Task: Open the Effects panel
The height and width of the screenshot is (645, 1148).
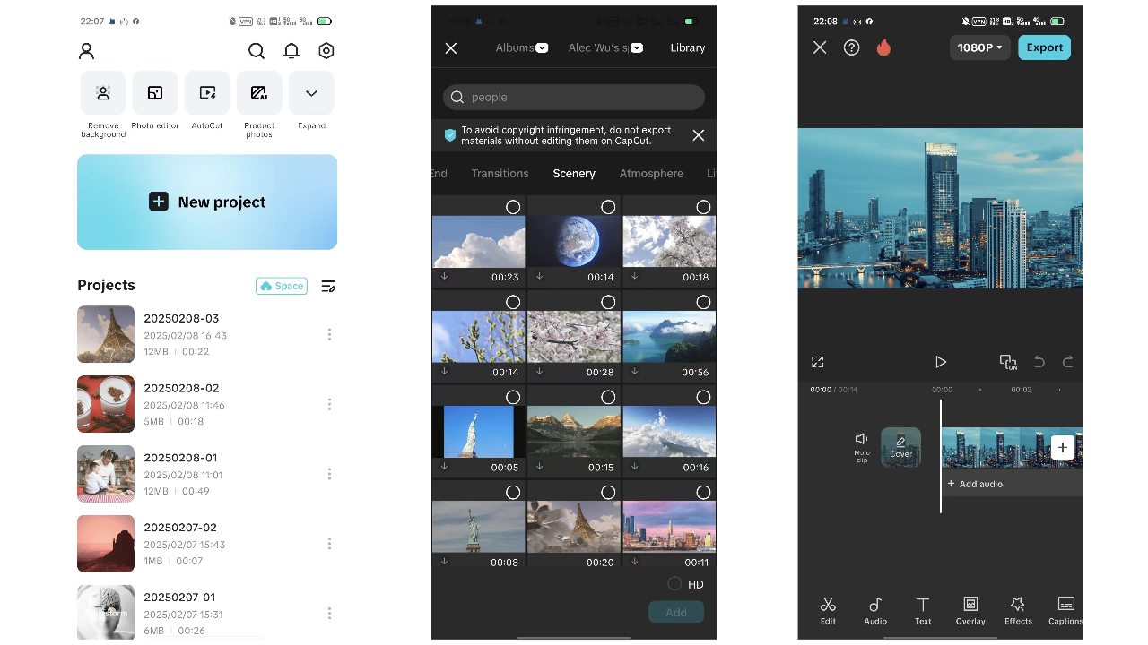Action: (1017, 611)
